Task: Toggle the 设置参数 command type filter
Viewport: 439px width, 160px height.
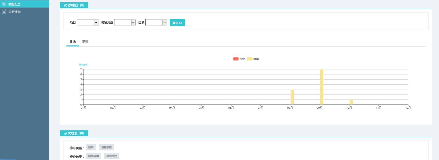Action: 107,147
